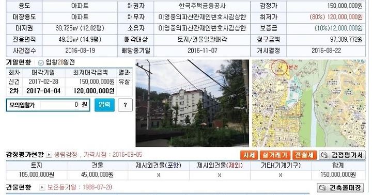The image size is (372, 195).
Task: Open the 시세 orange button
Action: pyautogui.click(x=249, y=155)
